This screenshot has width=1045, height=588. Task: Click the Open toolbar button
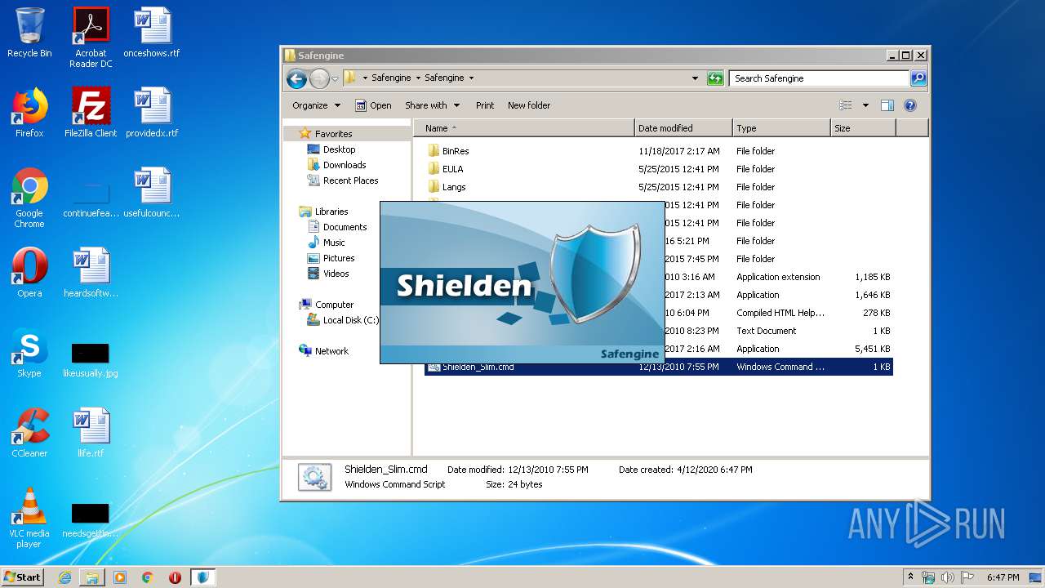(x=373, y=105)
